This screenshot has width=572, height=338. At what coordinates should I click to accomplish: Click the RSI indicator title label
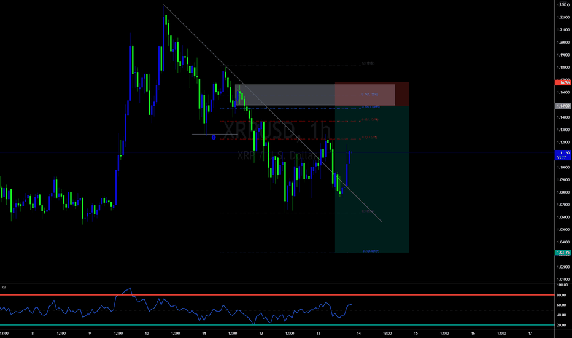[x=4, y=288]
